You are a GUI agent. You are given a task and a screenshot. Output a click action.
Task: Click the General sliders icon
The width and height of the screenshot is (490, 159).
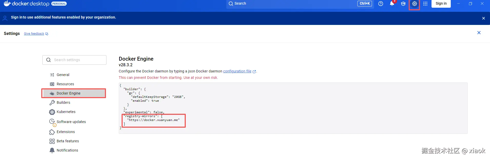pos(52,75)
